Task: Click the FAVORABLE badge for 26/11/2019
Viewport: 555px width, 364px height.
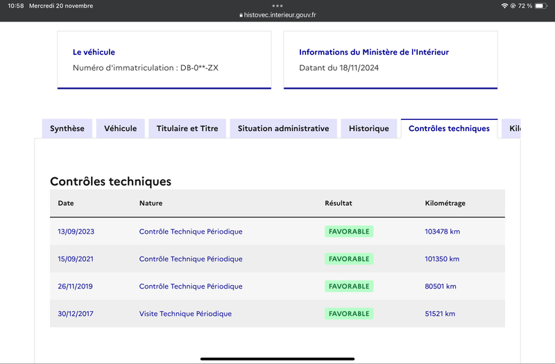Action: click(349, 286)
